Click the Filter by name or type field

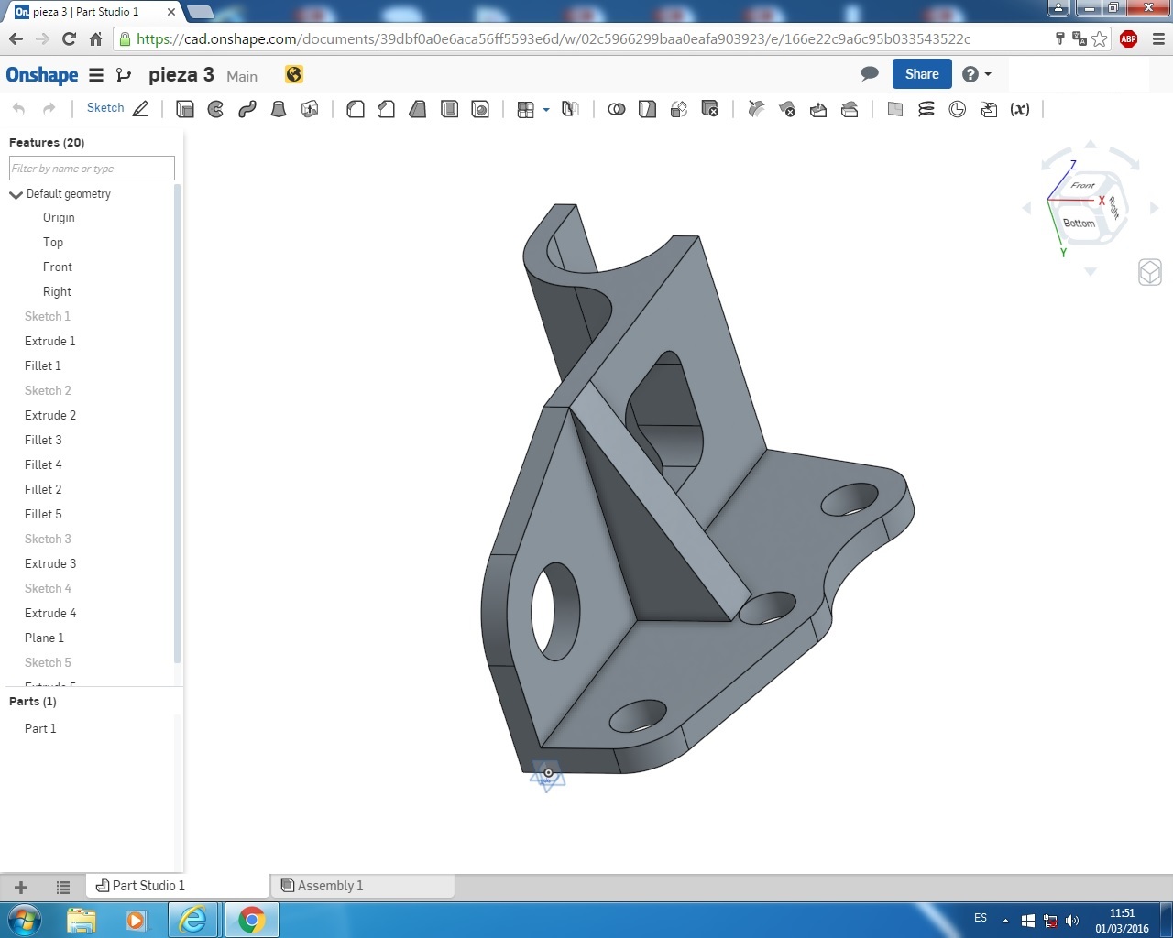click(x=92, y=169)
